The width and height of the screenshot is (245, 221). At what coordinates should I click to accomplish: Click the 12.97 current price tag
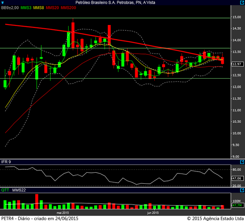(x=237, y=64)
